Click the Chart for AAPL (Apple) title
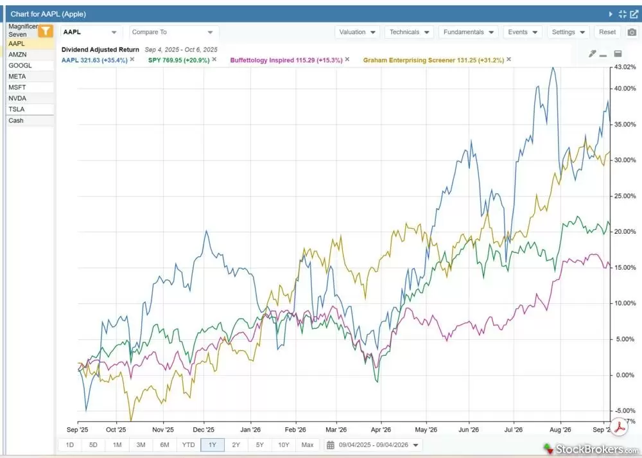The image size is (642, 458). (x=48, y=14)
